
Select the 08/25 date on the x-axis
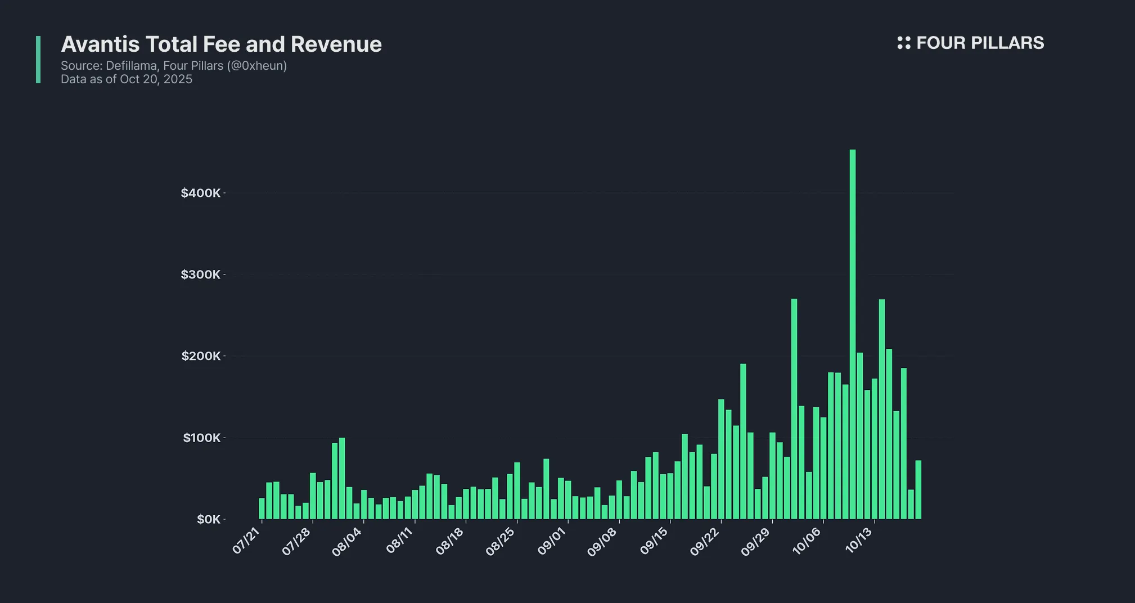[500, 542]
